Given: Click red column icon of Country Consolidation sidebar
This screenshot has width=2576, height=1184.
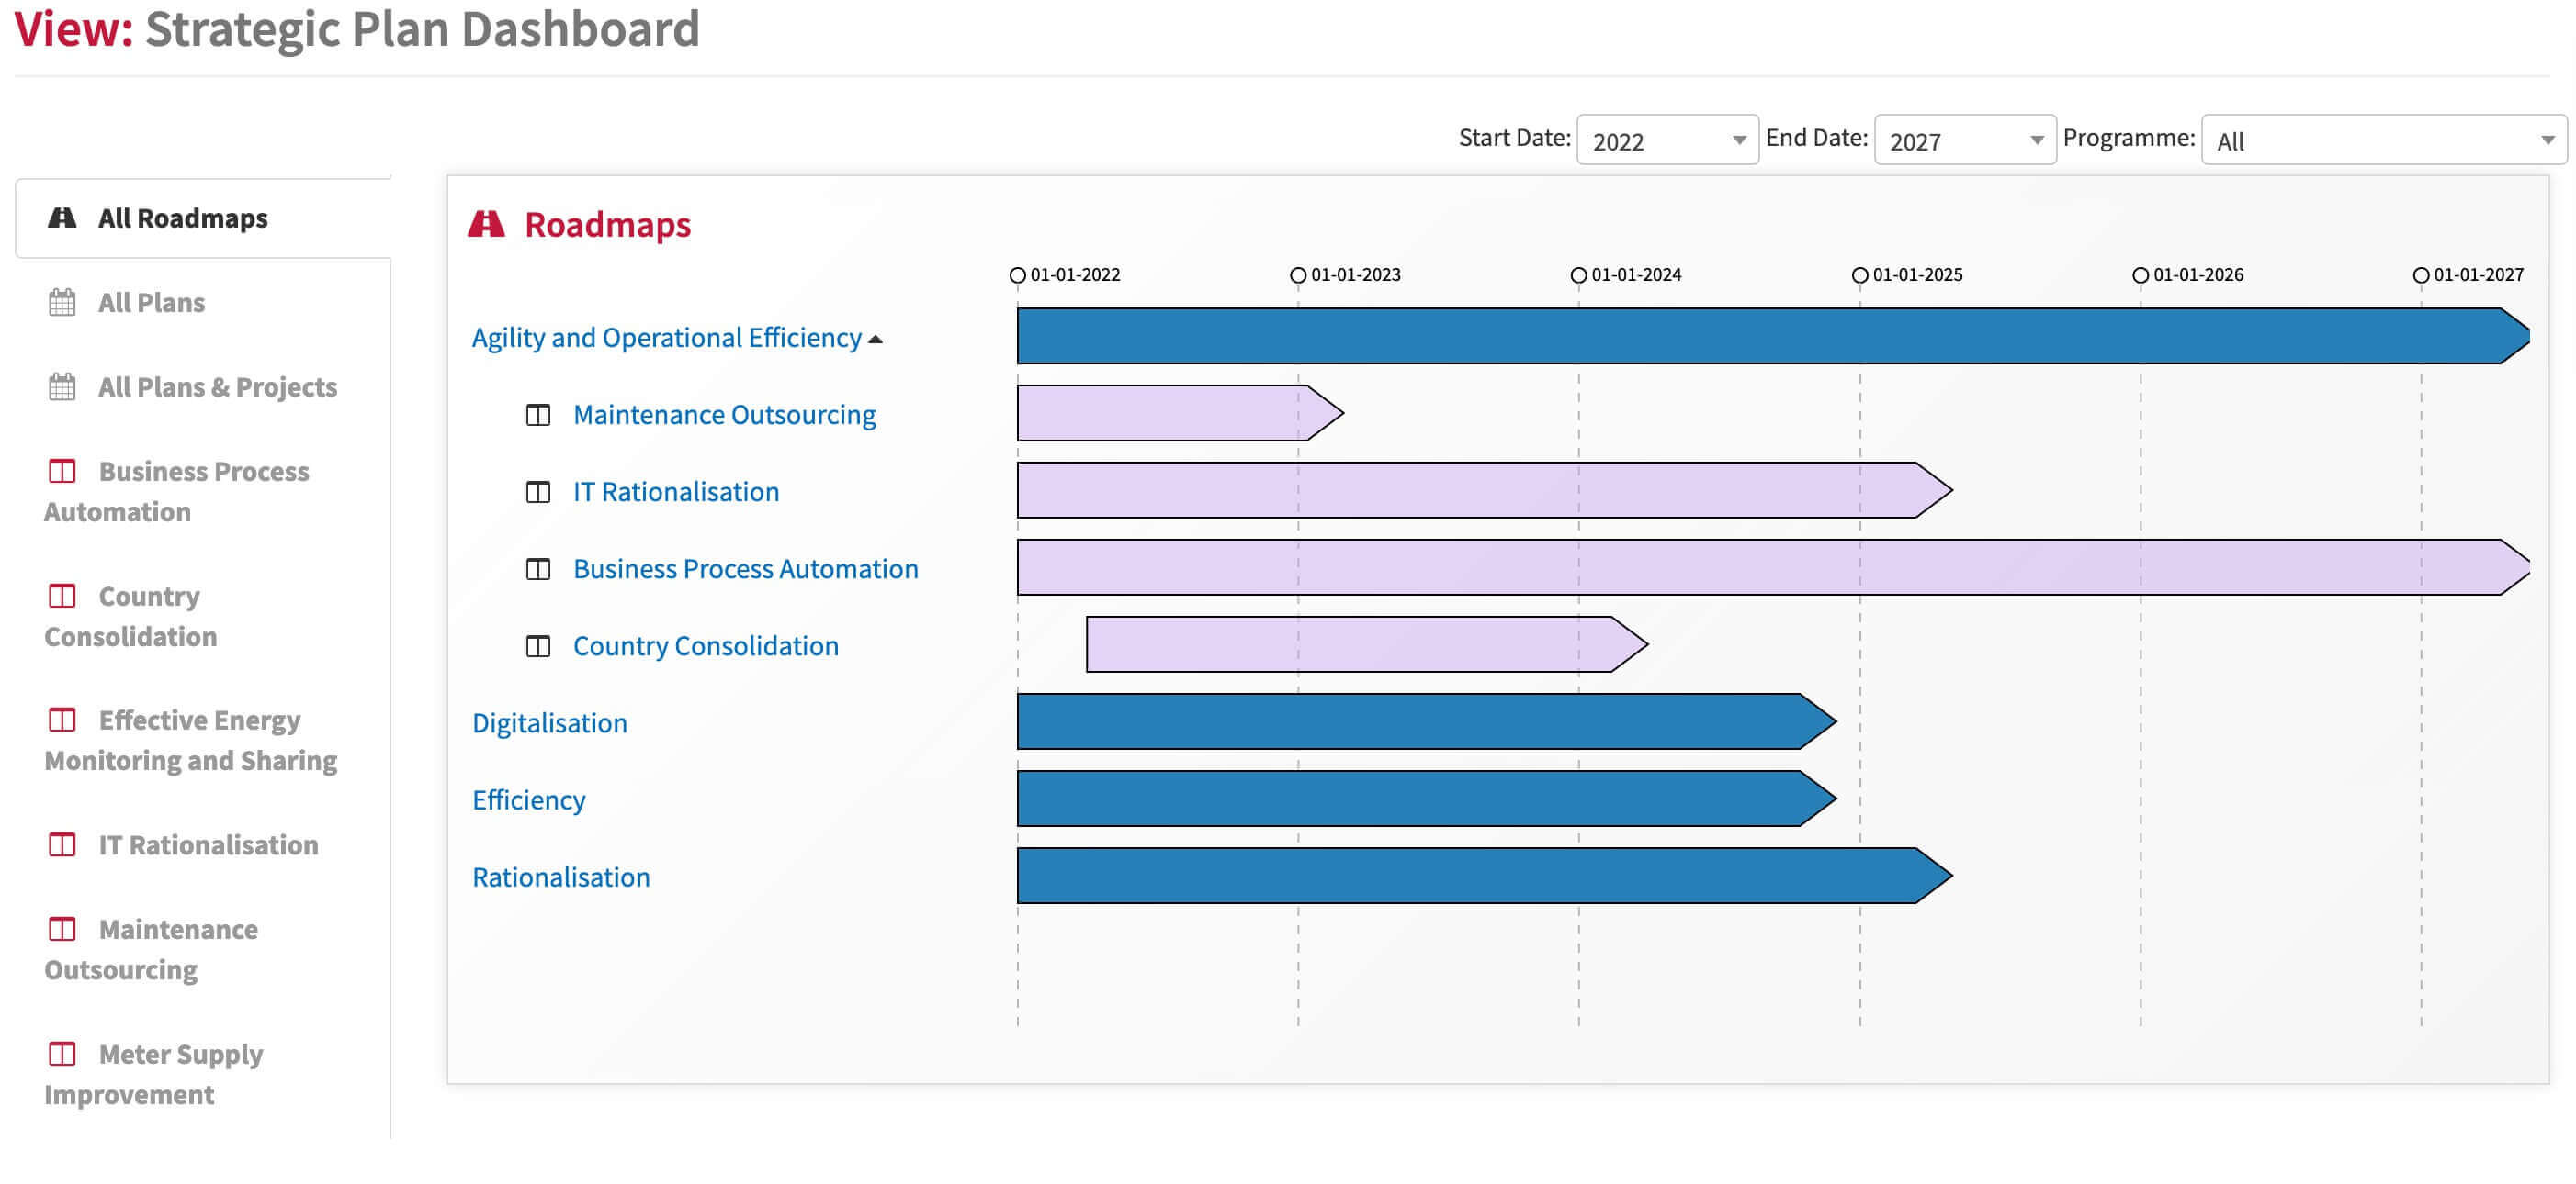Looking at the screenshot, I should point(62,596).
